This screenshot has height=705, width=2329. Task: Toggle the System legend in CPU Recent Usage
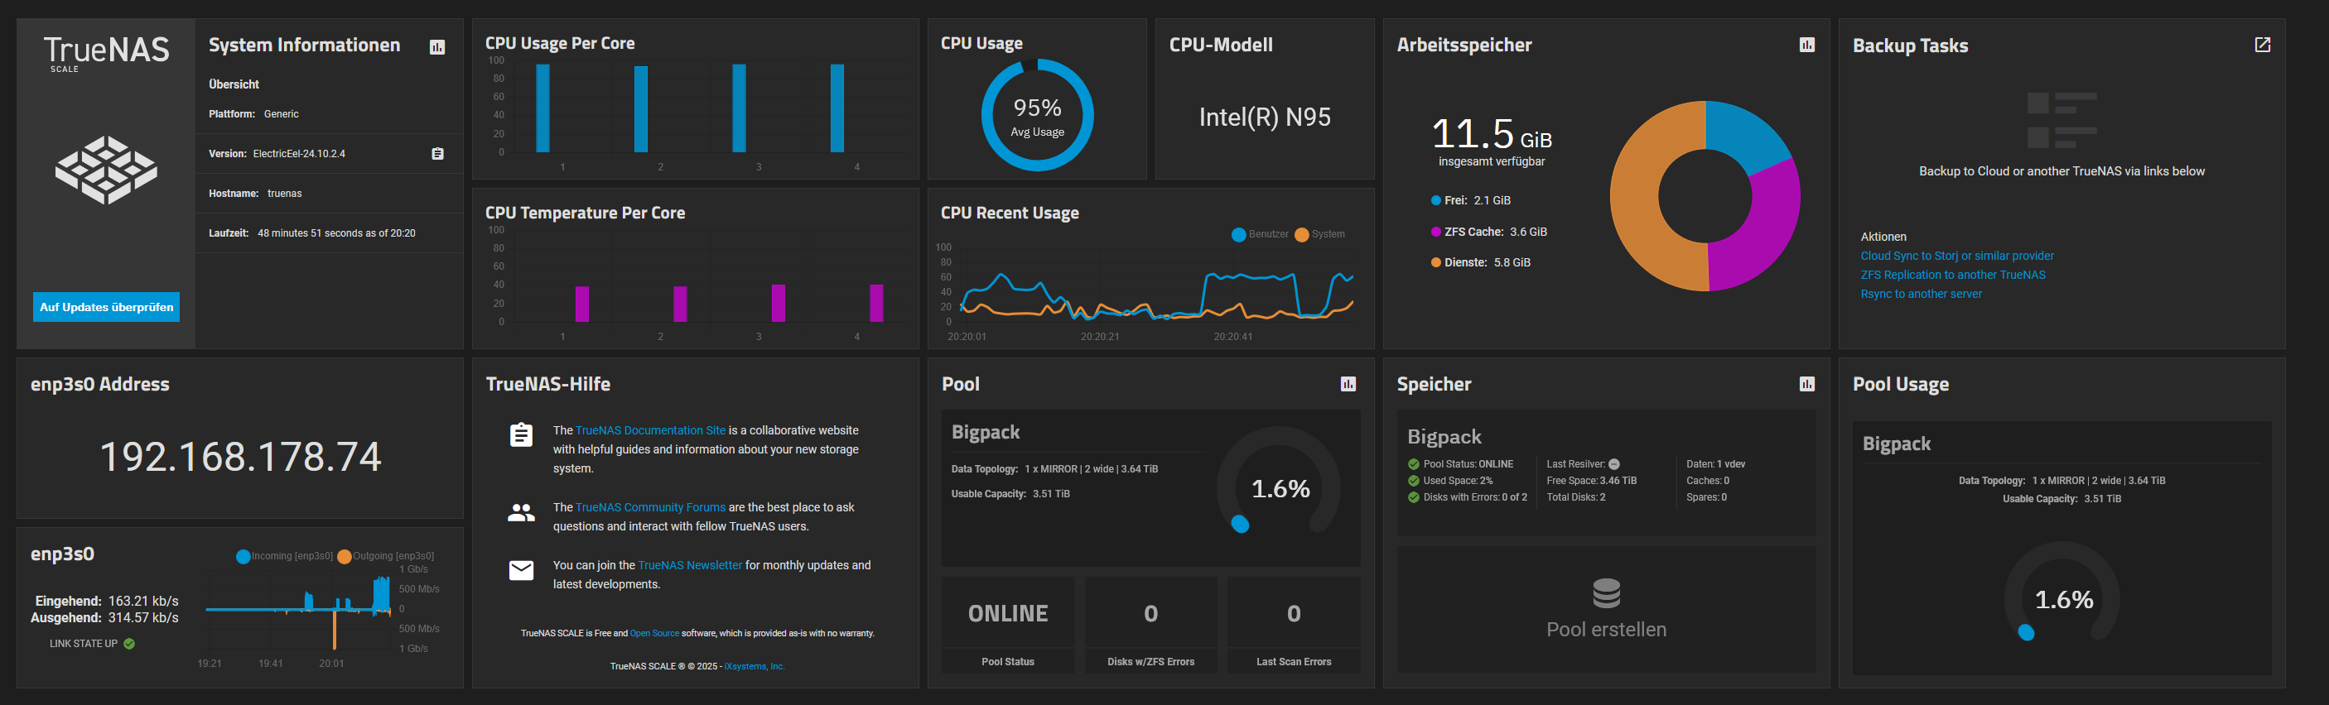pos(1320,234)
